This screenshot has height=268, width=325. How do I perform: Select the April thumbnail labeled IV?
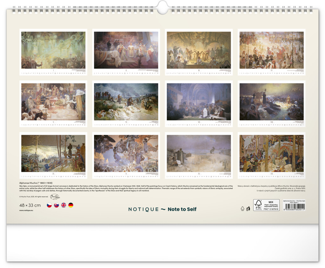(x=271, y=50)
